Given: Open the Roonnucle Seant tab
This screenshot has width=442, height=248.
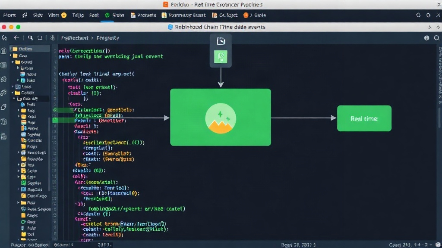Looking at the screenshot, I should click(183, 15).
